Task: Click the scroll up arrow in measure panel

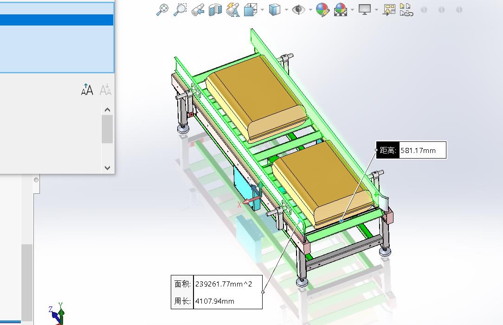Action: [107, 110]
